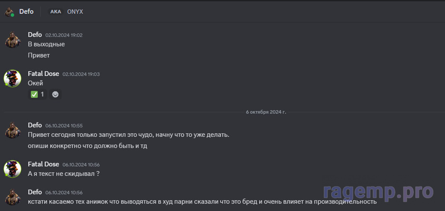Click the 02.10.2024 19:03 timestamp

pos(81,74)
